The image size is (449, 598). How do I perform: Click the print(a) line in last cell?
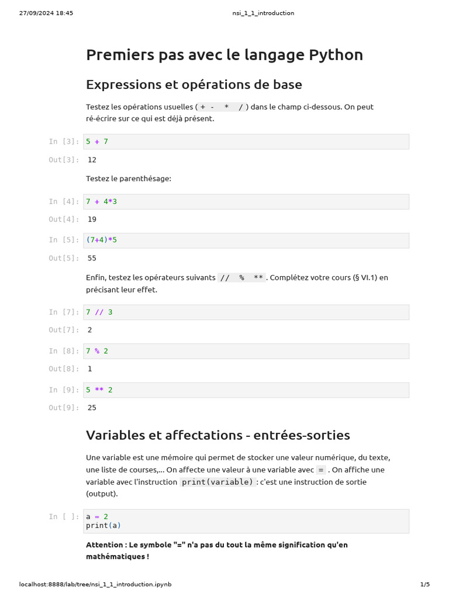pos(103,526)
